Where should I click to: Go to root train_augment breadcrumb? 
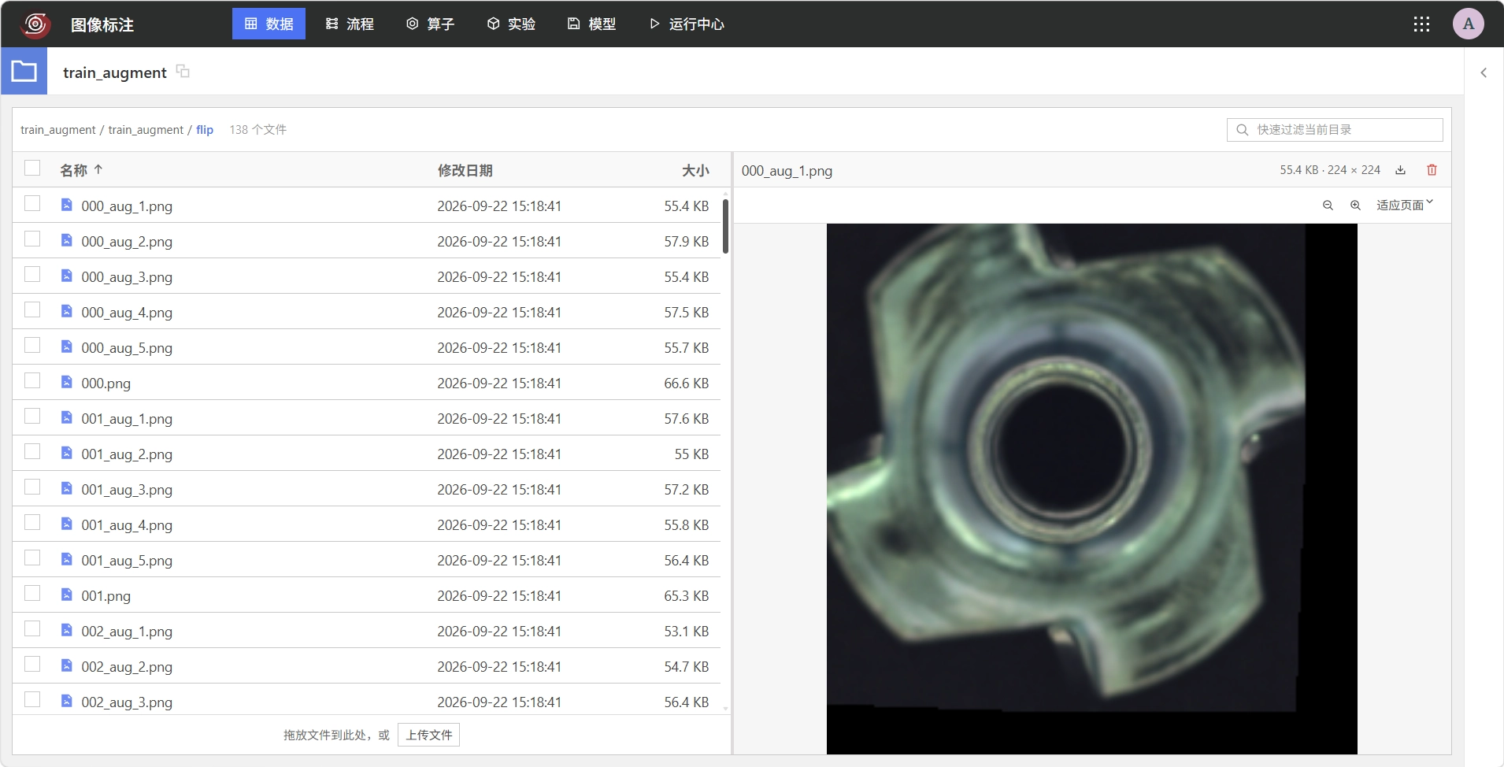coord(57,130)
